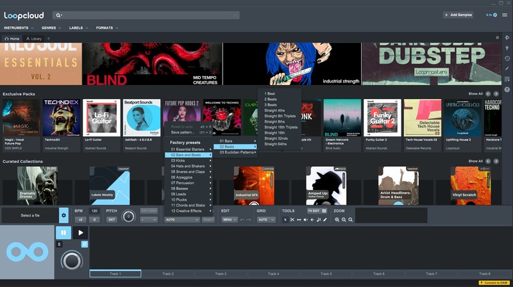
Task: Click the Connect to DAW button
Action: [x=494, y=283]
